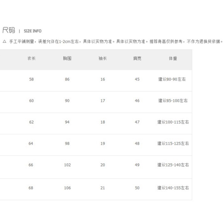Viewport: 223px width, 223px height.
Task: Click the sleeve length cell showing 21
Action: coord(103,188)
